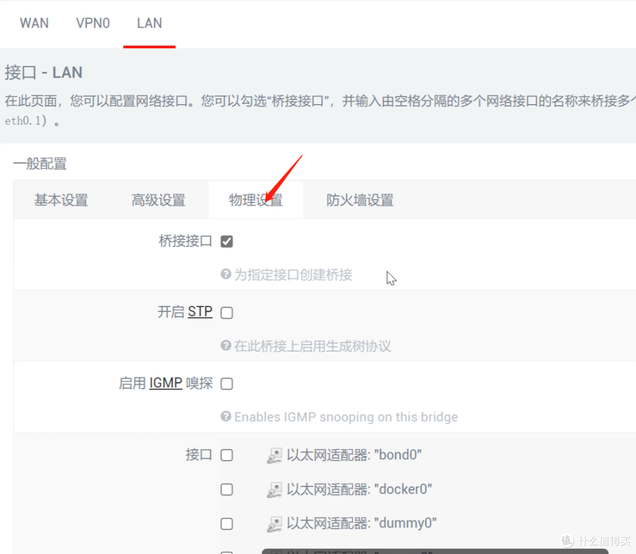
Task: Open the VPN0 interface tab
Action: pyautogui.click(x=92, y=24)
